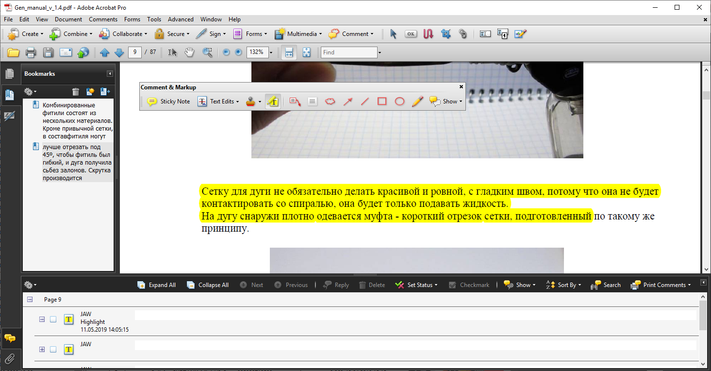The width and height of the screenshot is (711, 371).
Task: Email the document via the envelope icon
Action: pyautogui.click(x=66, y=52)
